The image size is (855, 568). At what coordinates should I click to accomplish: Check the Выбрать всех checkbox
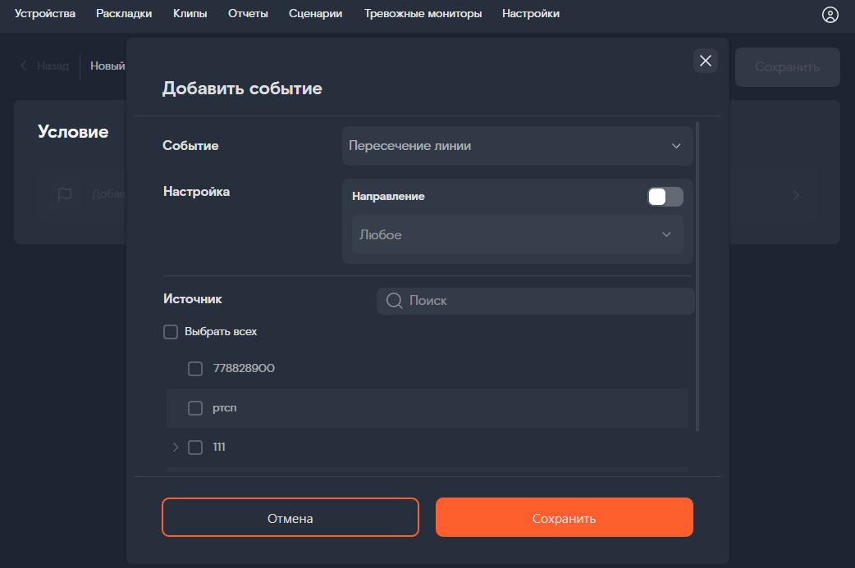pos(171,331)
